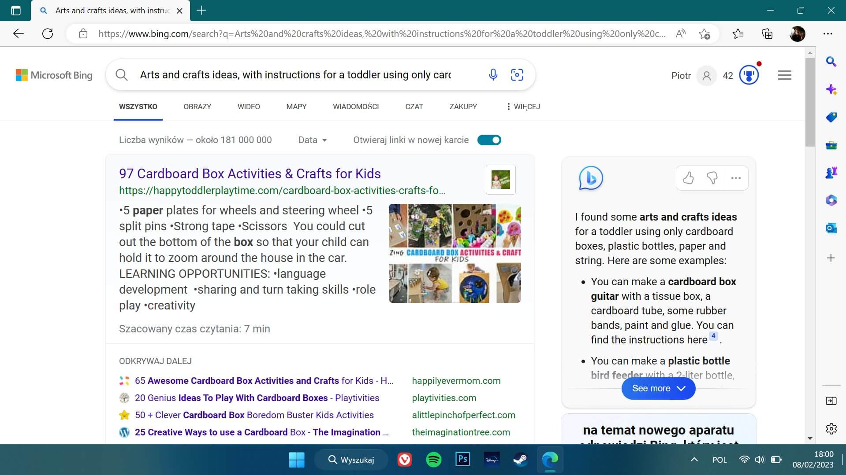The image size is (846, 475).
Task: Disable the 'Otwieraj linki w nowej karcie' toggle
Action: [489, 140]
